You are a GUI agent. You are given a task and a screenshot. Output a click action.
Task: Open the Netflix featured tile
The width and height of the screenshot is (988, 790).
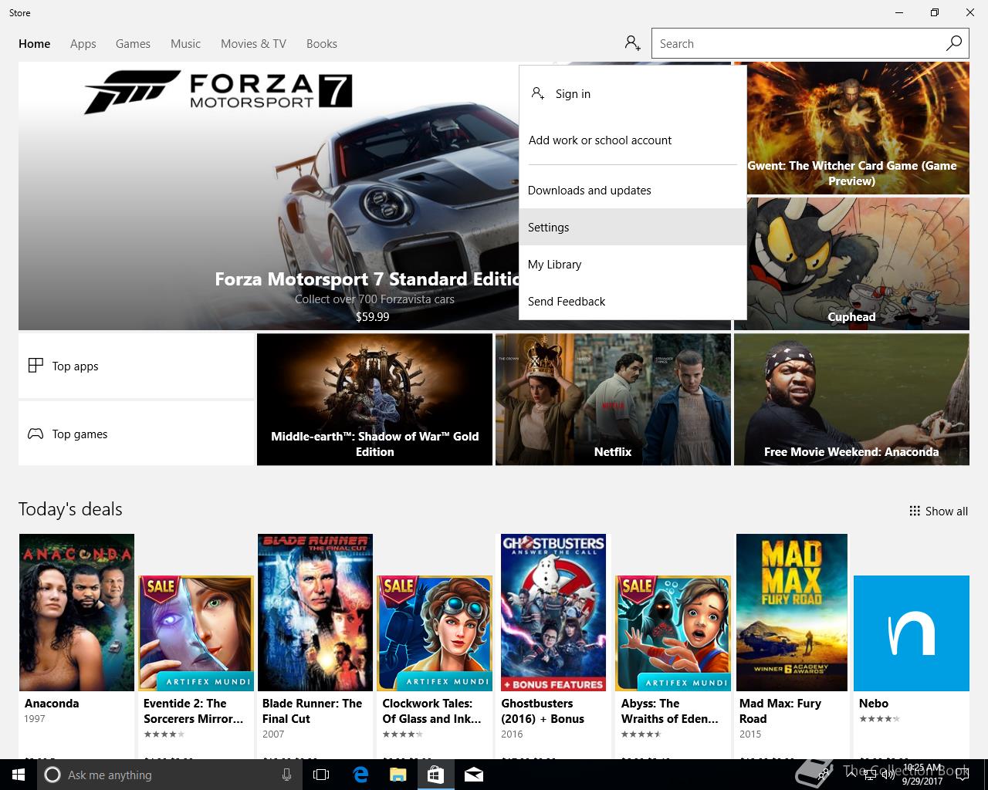(x=613, y=400)
